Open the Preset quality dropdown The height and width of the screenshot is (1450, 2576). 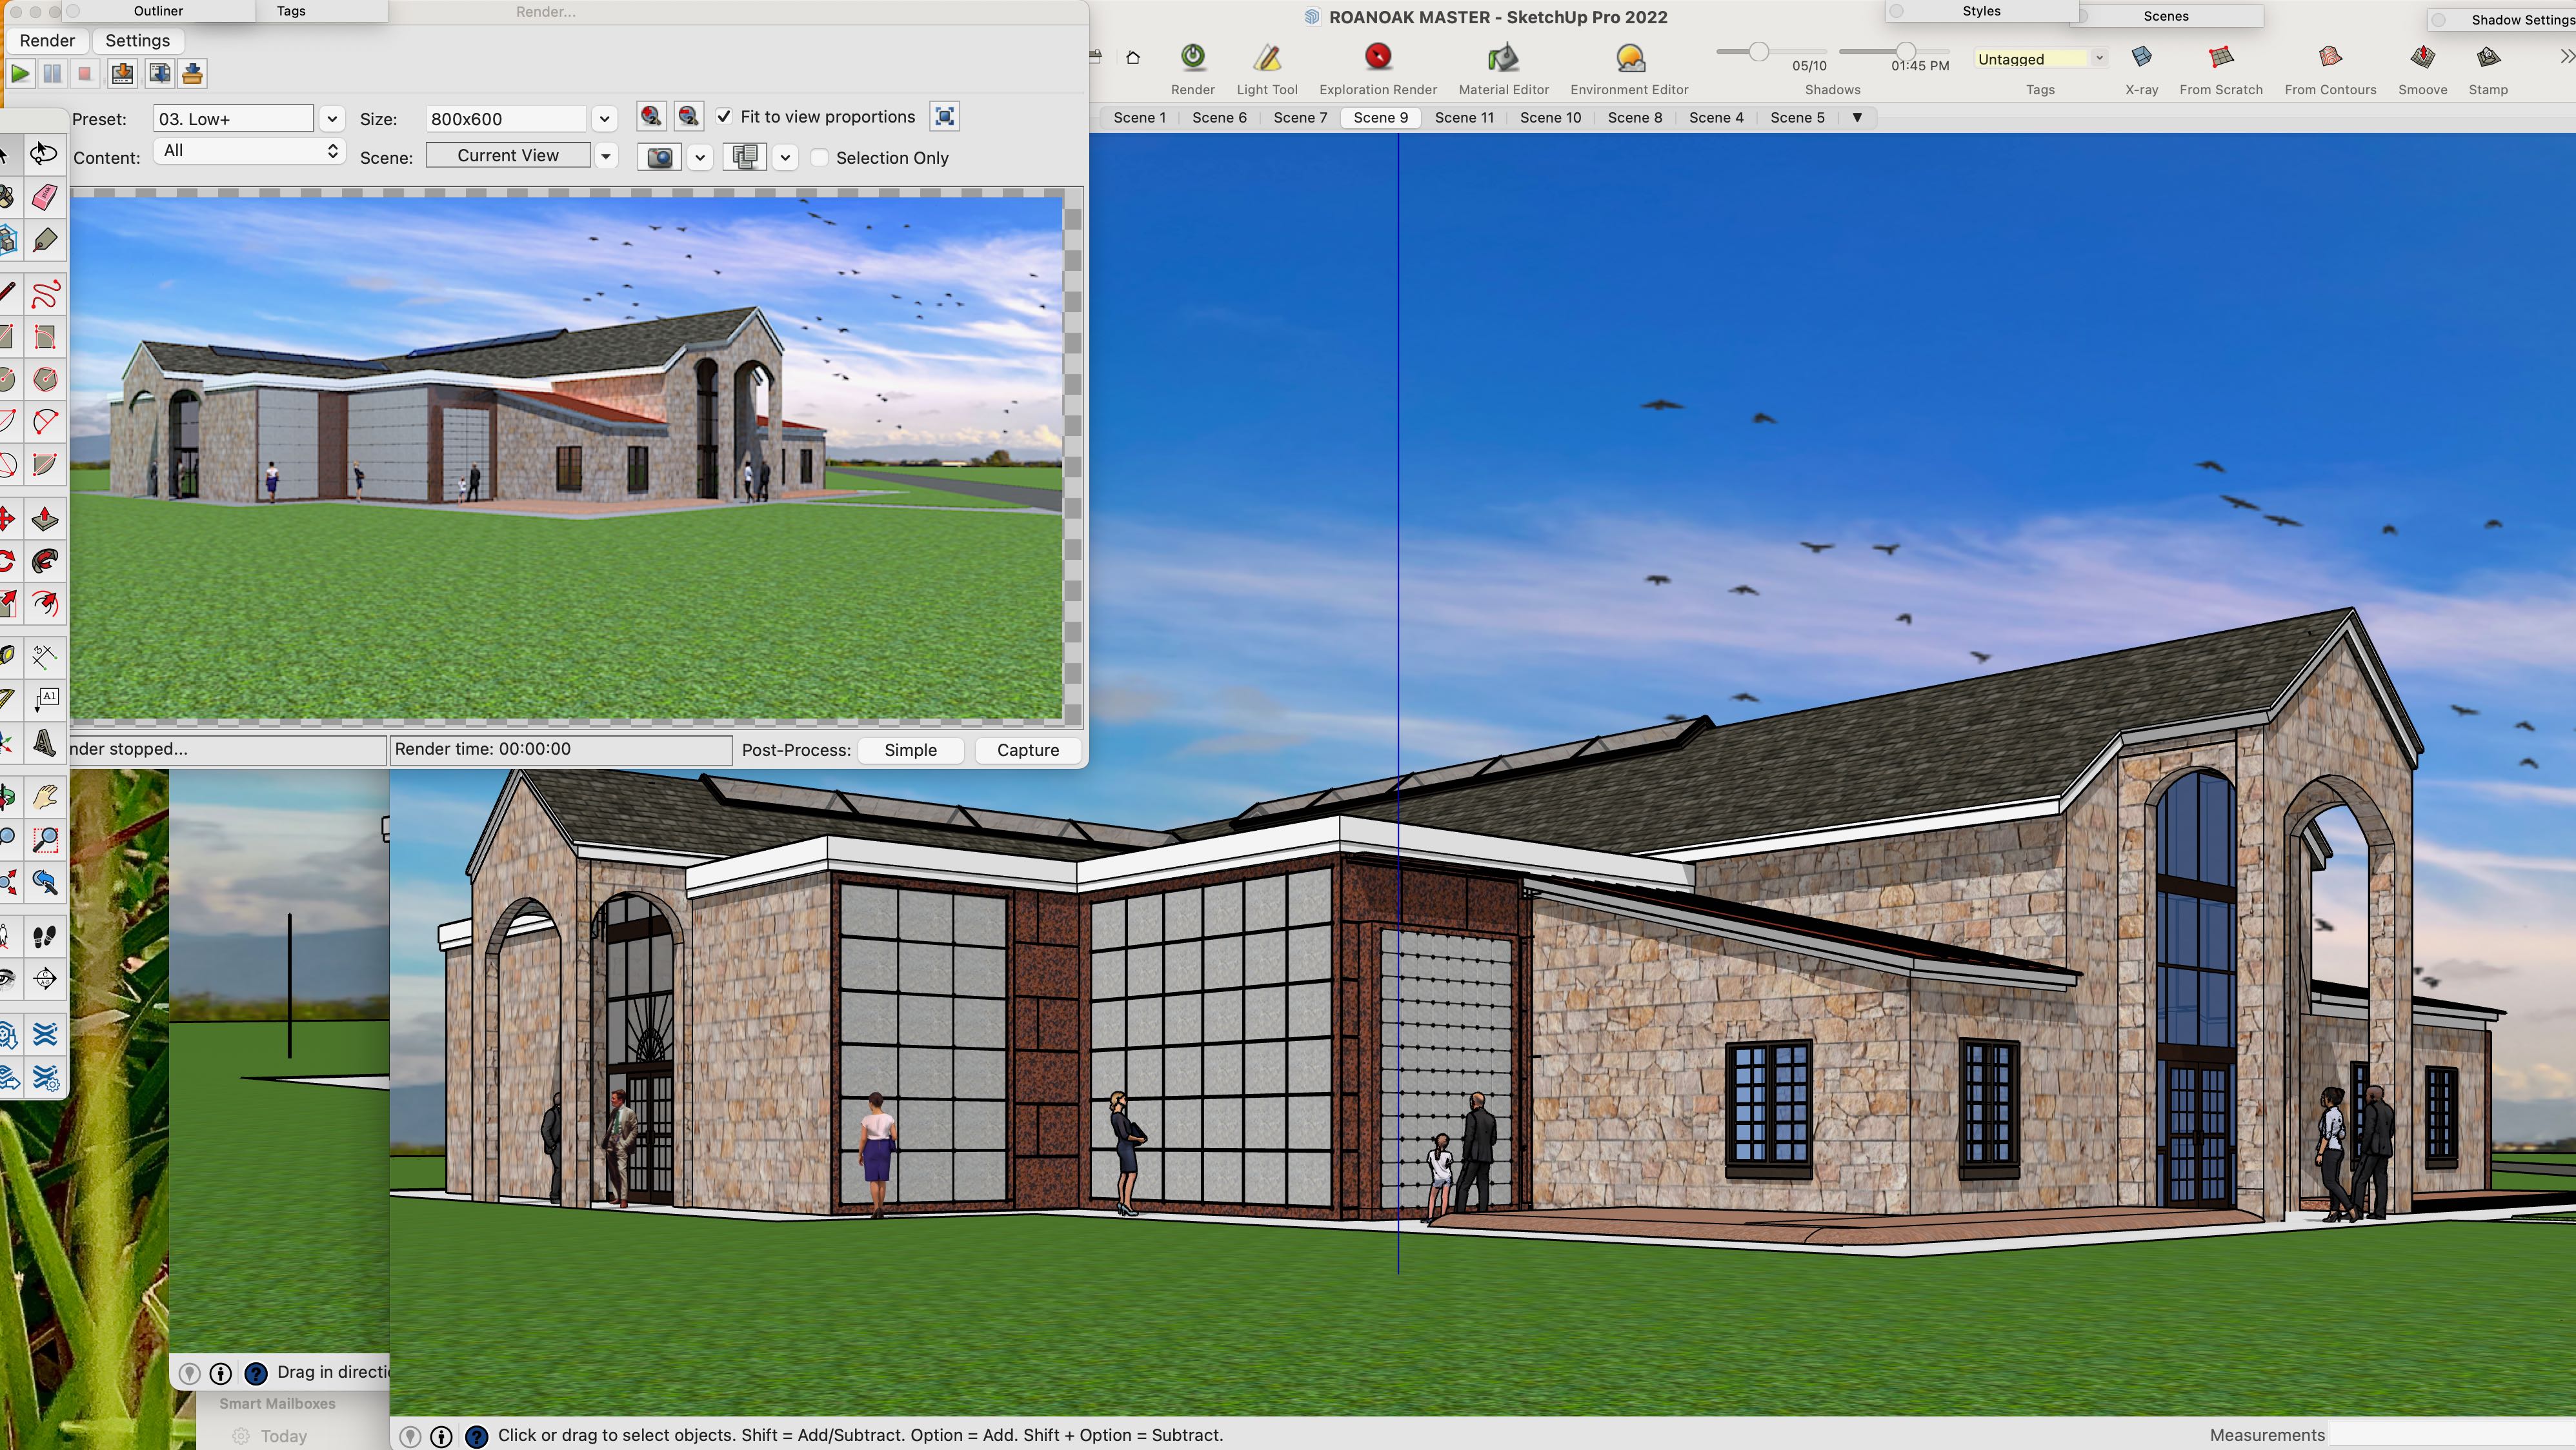(x=331, y=119)
